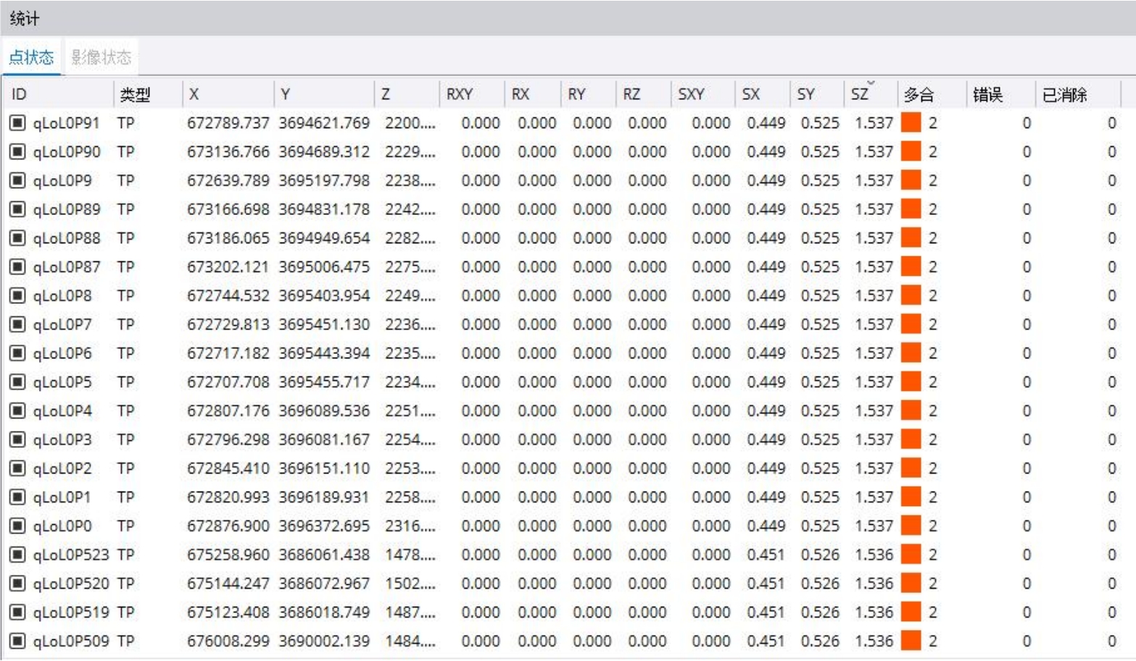Click orange swatch in qLoL0P519 row

click(911, 612)
